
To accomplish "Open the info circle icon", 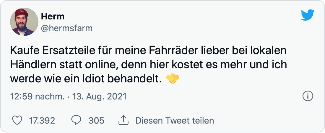I will pos(308,96).
